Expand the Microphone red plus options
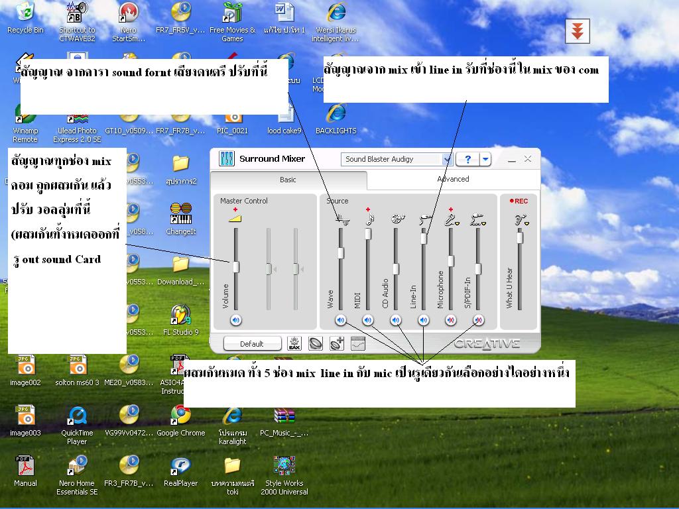The height and width of the screenshot is (509, 679). click(451, 209)
